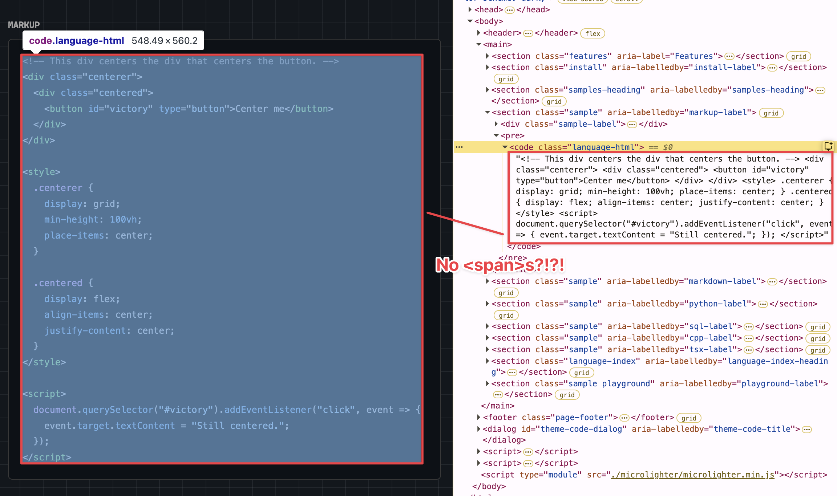Click the ellipsis badge in the sql-label section row
837x496 pixels.
click(748, 327)
